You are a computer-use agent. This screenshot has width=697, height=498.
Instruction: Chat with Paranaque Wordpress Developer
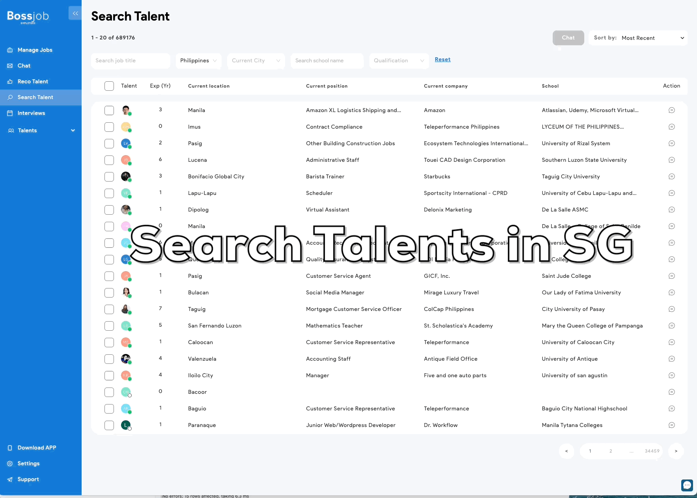pos(672,425)
